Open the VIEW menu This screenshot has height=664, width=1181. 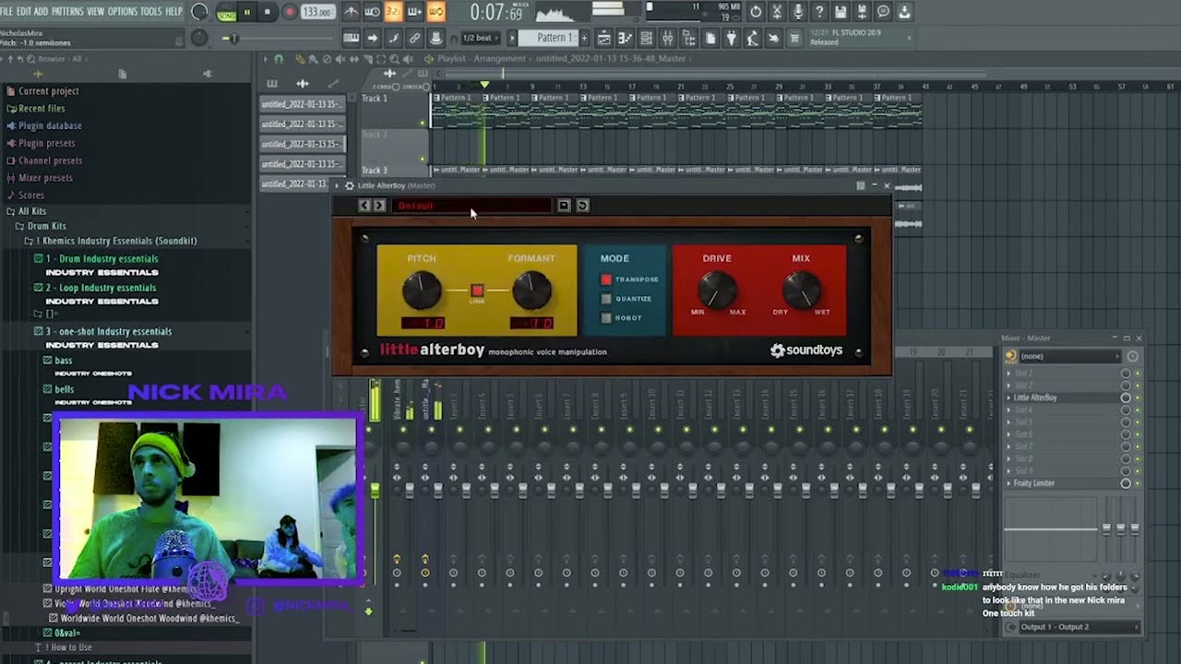click(96, 11)
